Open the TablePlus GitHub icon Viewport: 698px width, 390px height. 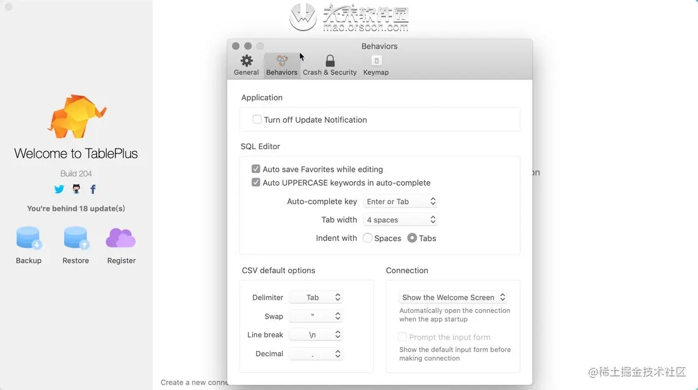pos(76,189)
